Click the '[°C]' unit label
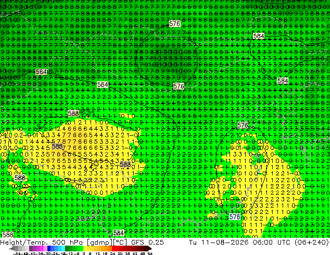 120,243
